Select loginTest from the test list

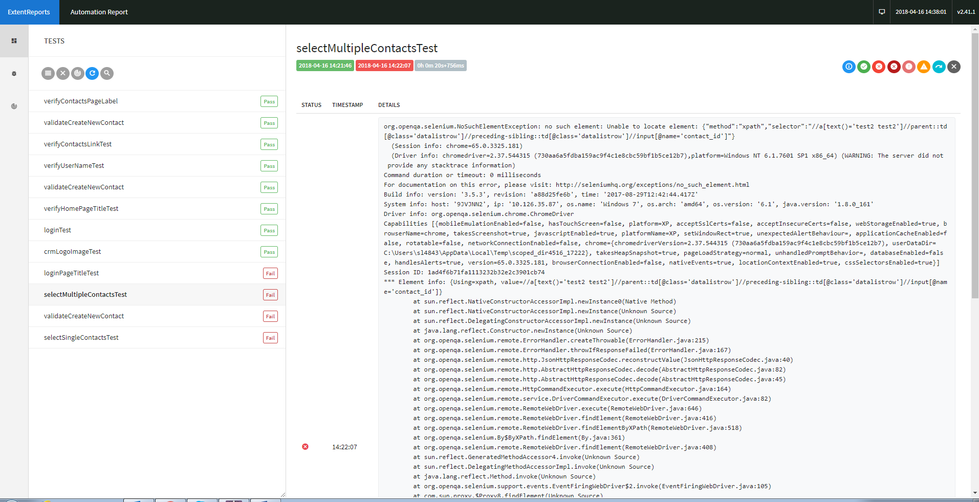(57, 230)
